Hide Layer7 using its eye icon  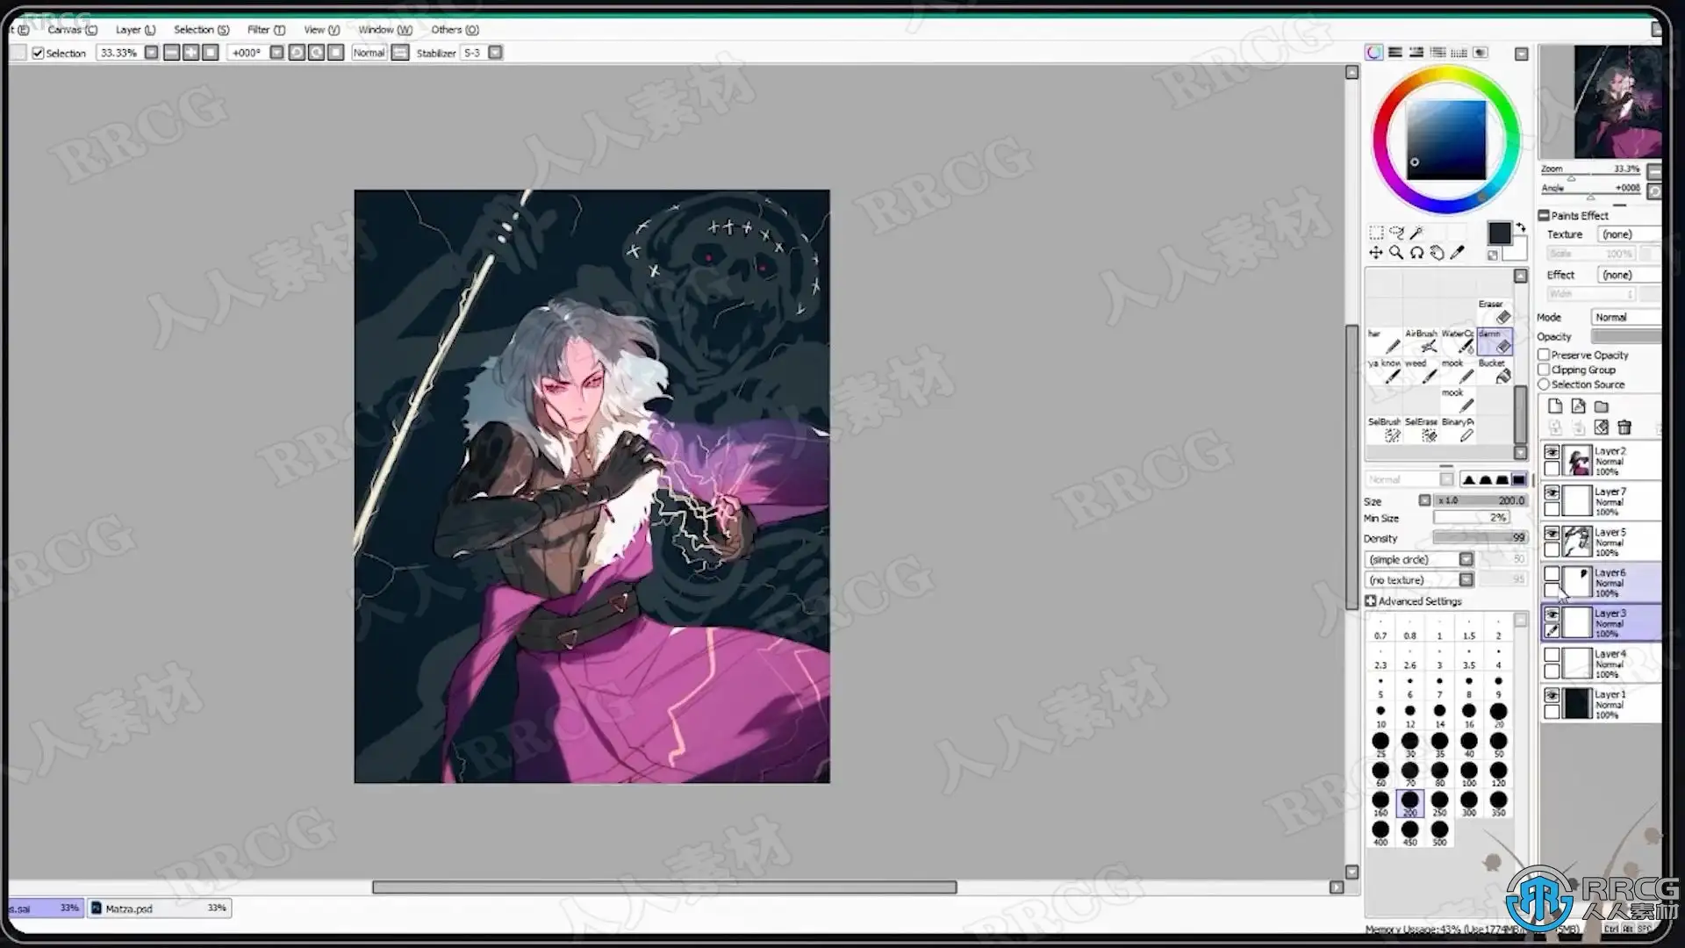1552,492
